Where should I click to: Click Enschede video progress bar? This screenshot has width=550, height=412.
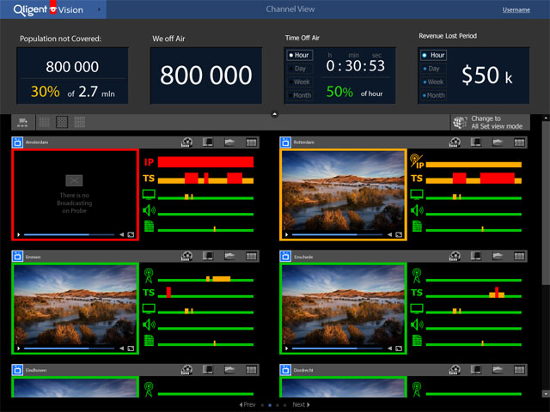[x=337, y=348]
